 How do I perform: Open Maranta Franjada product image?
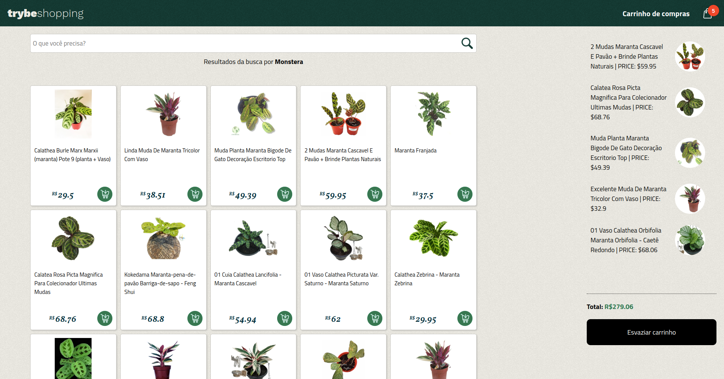(433, 114)
